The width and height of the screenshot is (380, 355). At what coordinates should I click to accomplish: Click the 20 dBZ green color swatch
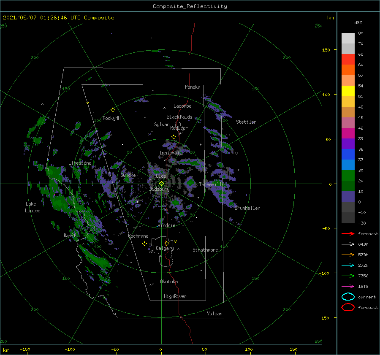click(348, 176)
